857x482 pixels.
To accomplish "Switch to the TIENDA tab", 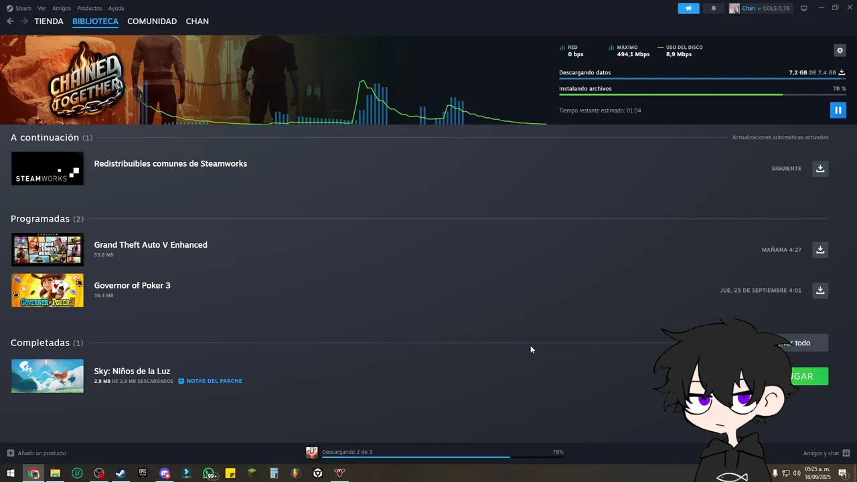I will coord(49,21).
